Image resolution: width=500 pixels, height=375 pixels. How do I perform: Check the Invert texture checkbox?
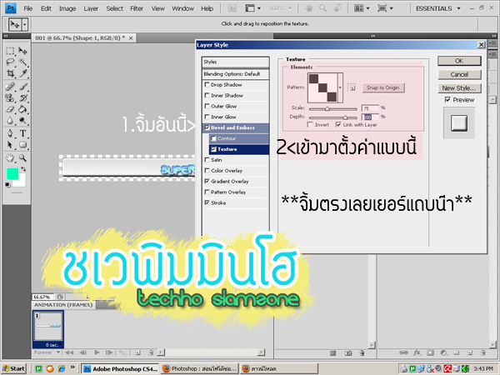pos(310,125)
